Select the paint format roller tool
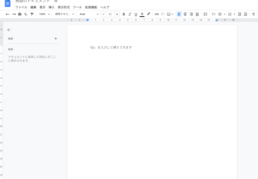This screenshot has width=258, height=179. 32,14
